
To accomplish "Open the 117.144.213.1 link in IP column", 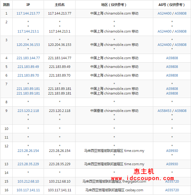I will pos(28,31).
